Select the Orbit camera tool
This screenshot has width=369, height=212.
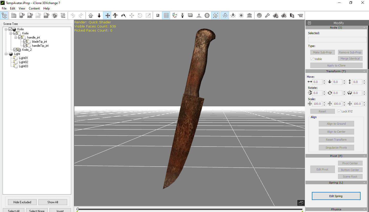point(115,15)
